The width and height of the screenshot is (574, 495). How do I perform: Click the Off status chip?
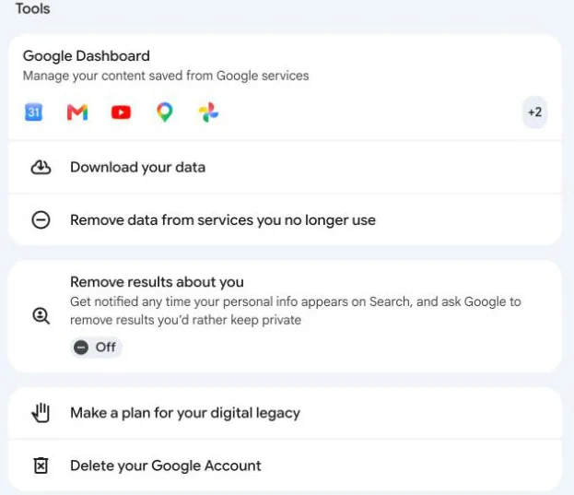pyautogui.click(x=96, y=348)
